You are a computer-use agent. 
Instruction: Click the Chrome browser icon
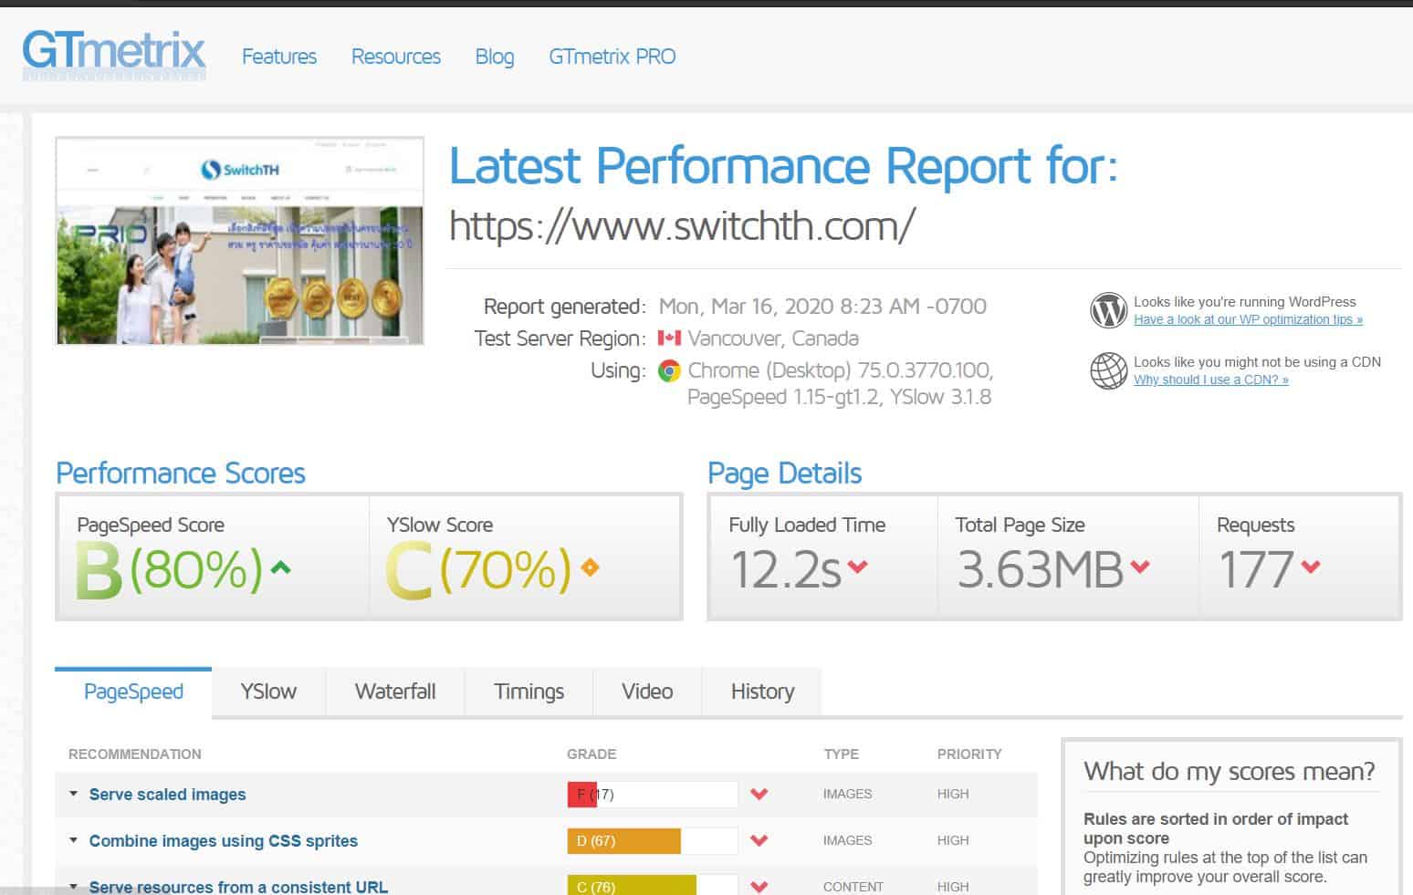(x=669, y=370)
